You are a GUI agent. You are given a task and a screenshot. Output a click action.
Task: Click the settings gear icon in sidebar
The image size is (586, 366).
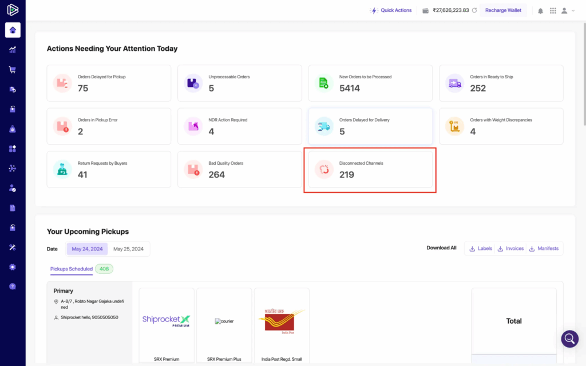[13, 267]
